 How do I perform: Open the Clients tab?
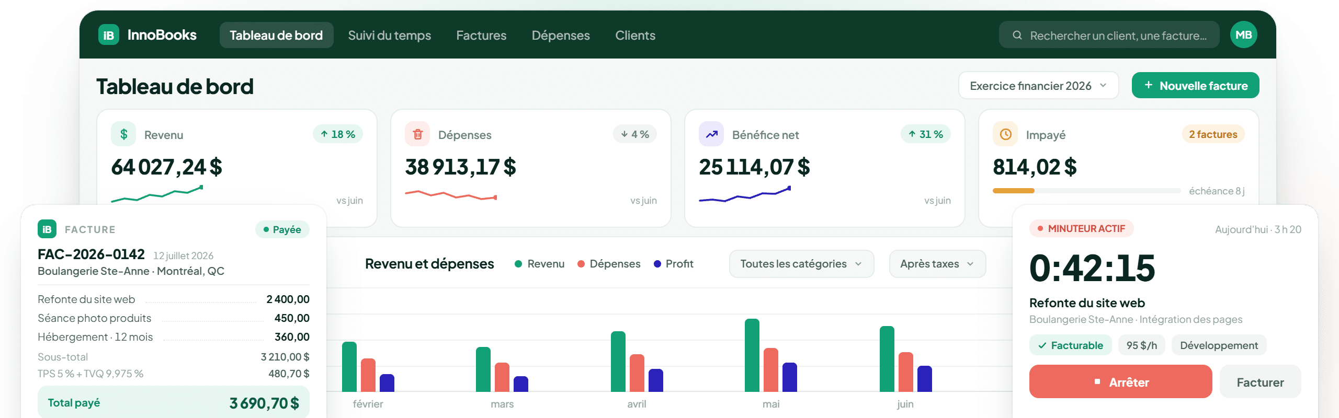[x=635, y=35]
